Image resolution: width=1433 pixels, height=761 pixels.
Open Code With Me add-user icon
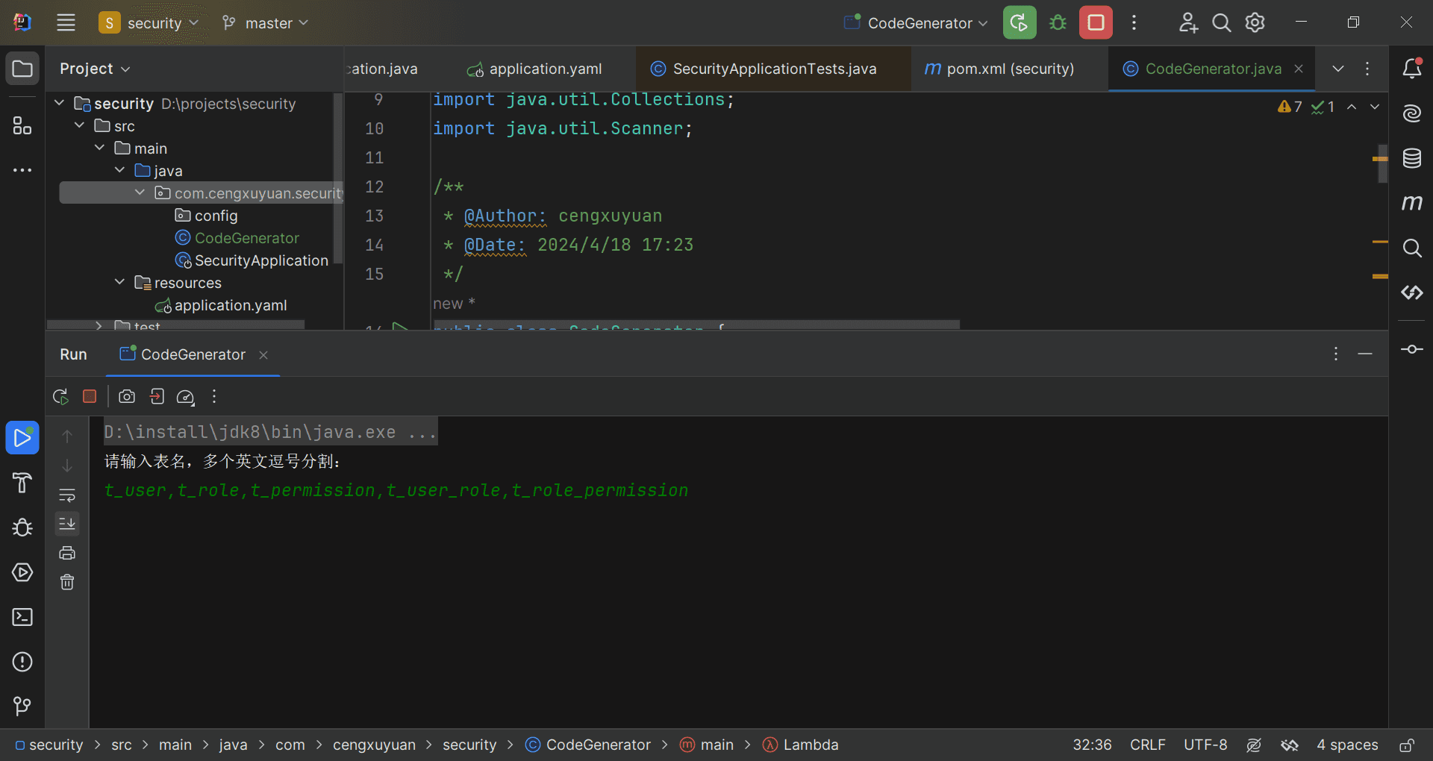1187,22
